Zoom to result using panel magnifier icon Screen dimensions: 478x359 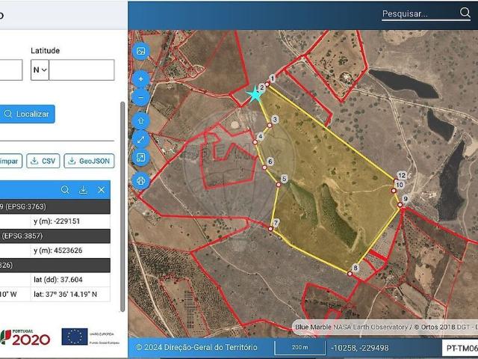coord(65,190)
